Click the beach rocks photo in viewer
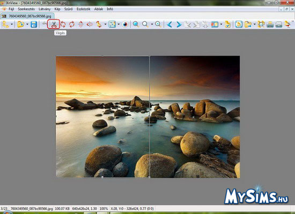The image size is (295, 214). 147,117
